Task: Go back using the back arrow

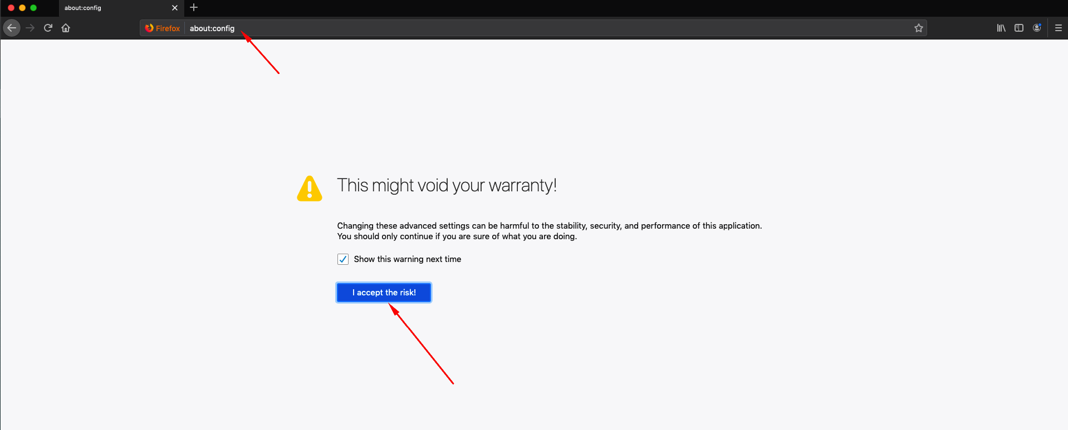Action: click(12, 28)
